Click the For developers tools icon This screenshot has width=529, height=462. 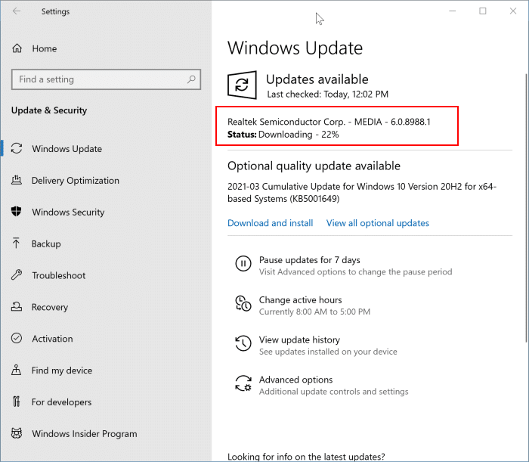pyautogui.click(x=16, y=402)
